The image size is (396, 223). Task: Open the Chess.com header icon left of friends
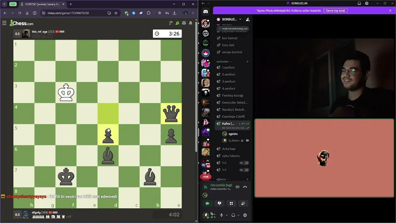[171, 23]
